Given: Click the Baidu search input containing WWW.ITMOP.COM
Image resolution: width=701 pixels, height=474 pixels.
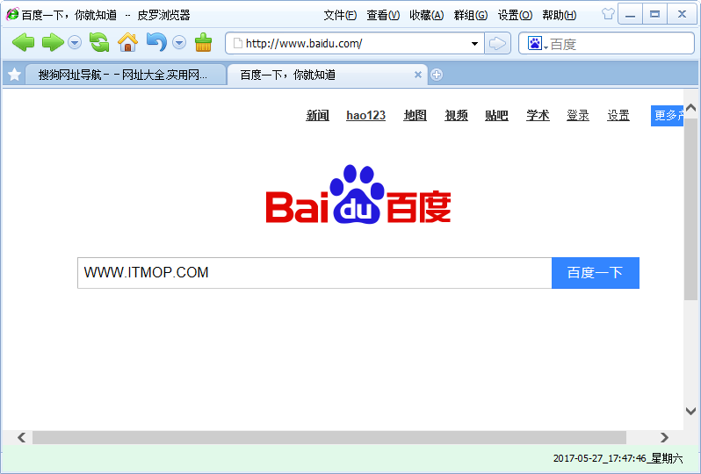Looking at the screenshot, I should point(314,272).
